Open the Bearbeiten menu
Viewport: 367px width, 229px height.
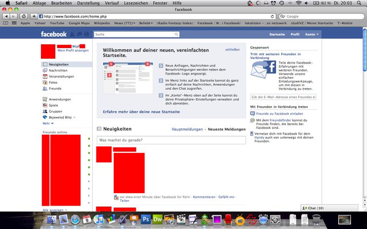point(61,3)
